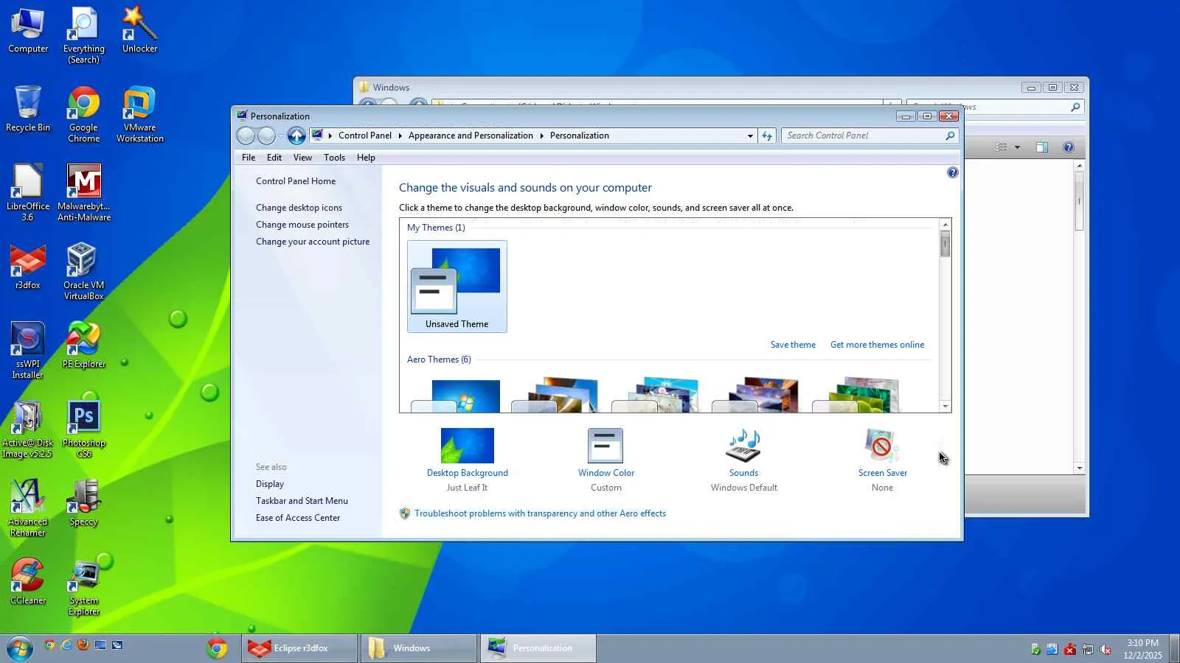Select the Recycle Bin desktop icon
1180x663 pixels.
(x=28, y=109)
